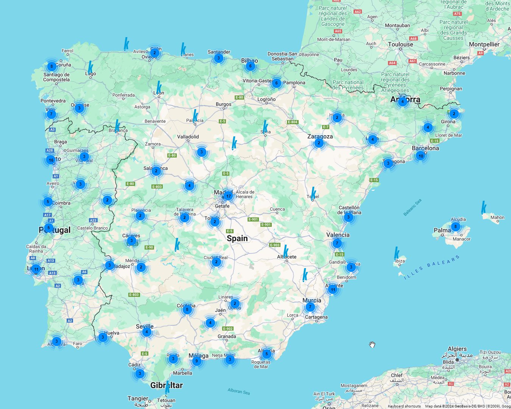Click the Andorra cluster marker showing 4
The height and width of the screenshot is (409, 511).
point(402,102)
